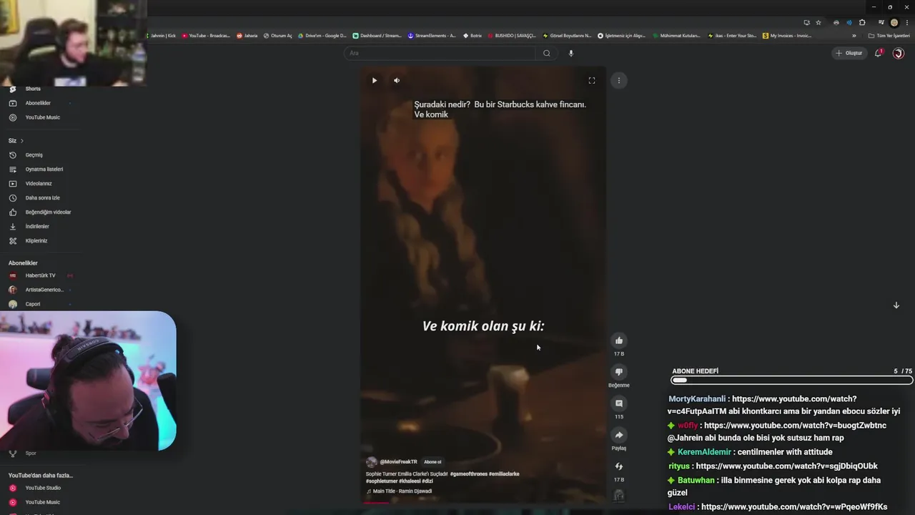Subscribe with the Abone ol button

[432, 462]
